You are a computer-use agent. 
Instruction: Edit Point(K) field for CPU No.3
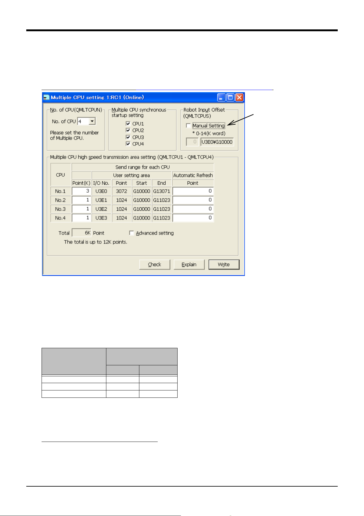[x=81, y=209]
